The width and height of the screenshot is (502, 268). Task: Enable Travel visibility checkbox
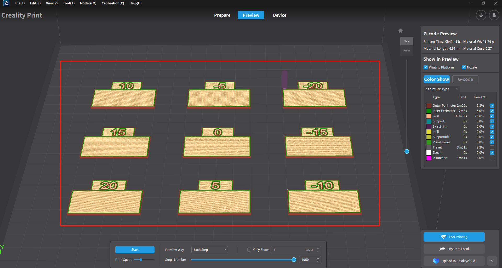492,147
